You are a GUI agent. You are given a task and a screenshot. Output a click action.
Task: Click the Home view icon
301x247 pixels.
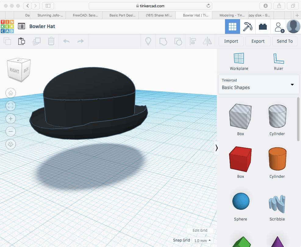click(11, 93)
